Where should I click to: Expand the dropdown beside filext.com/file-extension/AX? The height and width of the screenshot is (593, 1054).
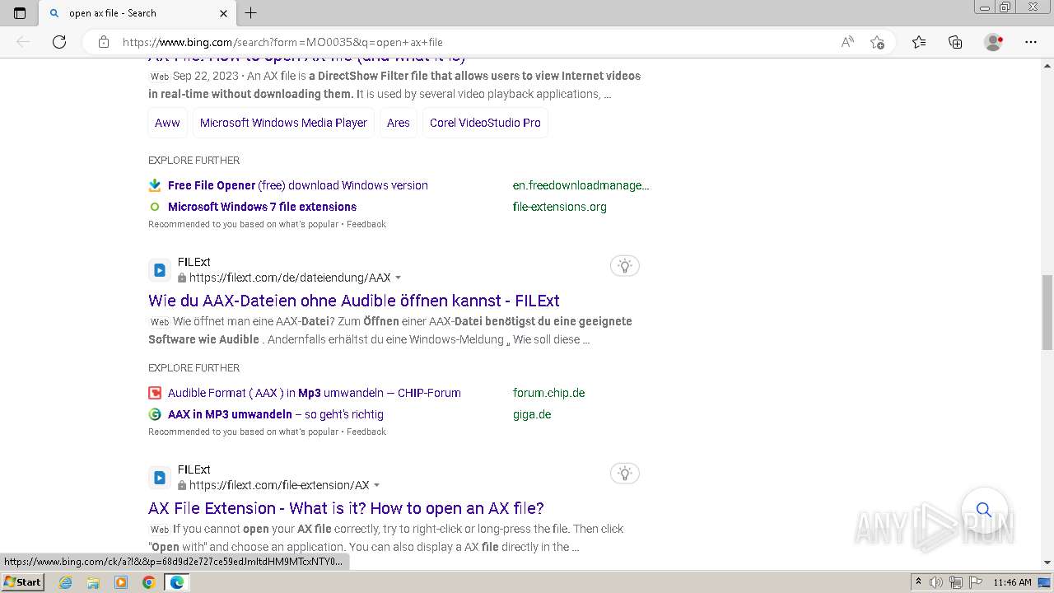click(x=377, y=486)
